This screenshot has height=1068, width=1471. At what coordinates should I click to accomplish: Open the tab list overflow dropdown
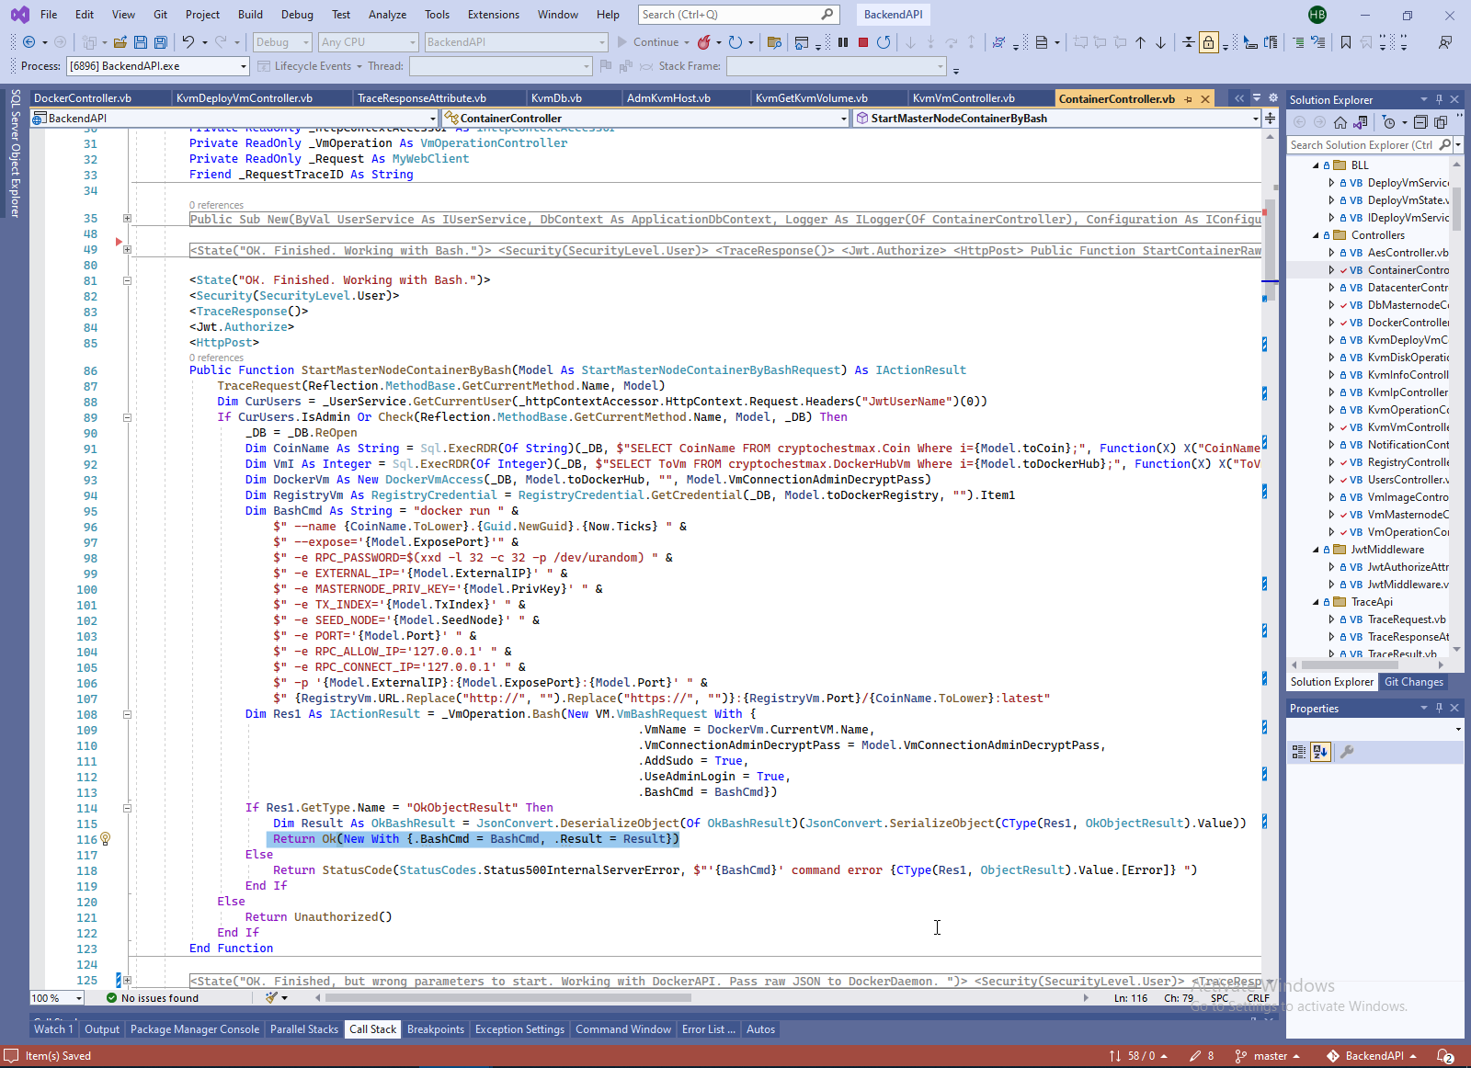pos(1256,98)
